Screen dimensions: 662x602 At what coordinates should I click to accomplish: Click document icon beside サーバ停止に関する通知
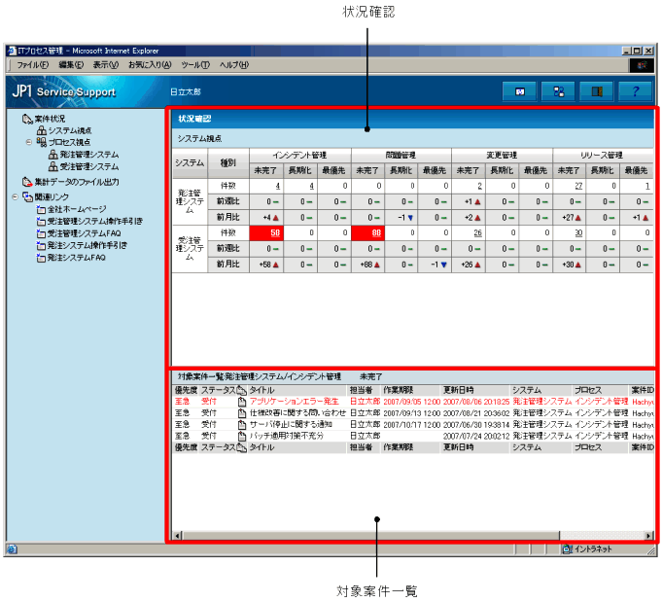[x=242, y=425]
